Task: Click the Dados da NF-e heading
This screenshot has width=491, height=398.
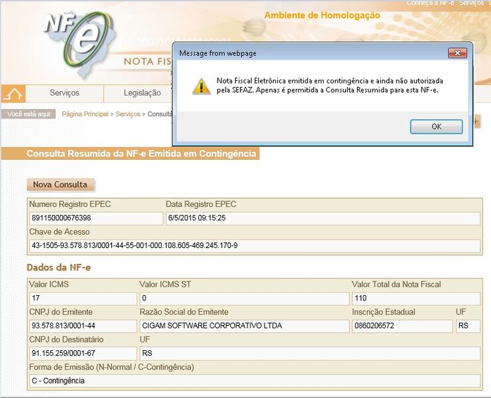Action: [59, 268]
